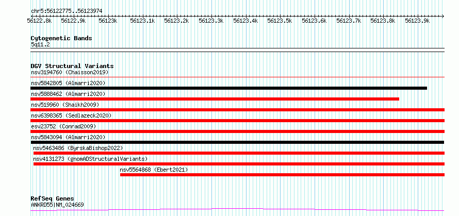Click the 56123.2k ruler tick label
The image size is (459, 216).
click(176, 21)
